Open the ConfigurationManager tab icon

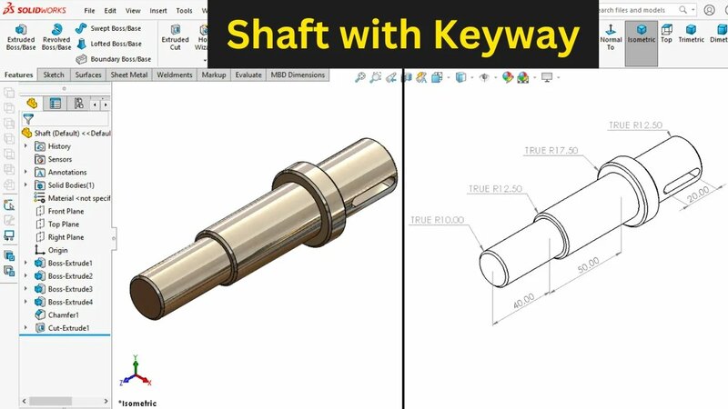click(78, 104)
